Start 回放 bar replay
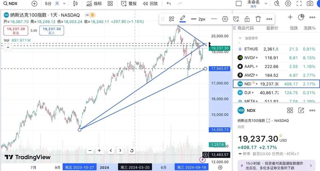This screenshot has height=171, width=320. point(150,3)
